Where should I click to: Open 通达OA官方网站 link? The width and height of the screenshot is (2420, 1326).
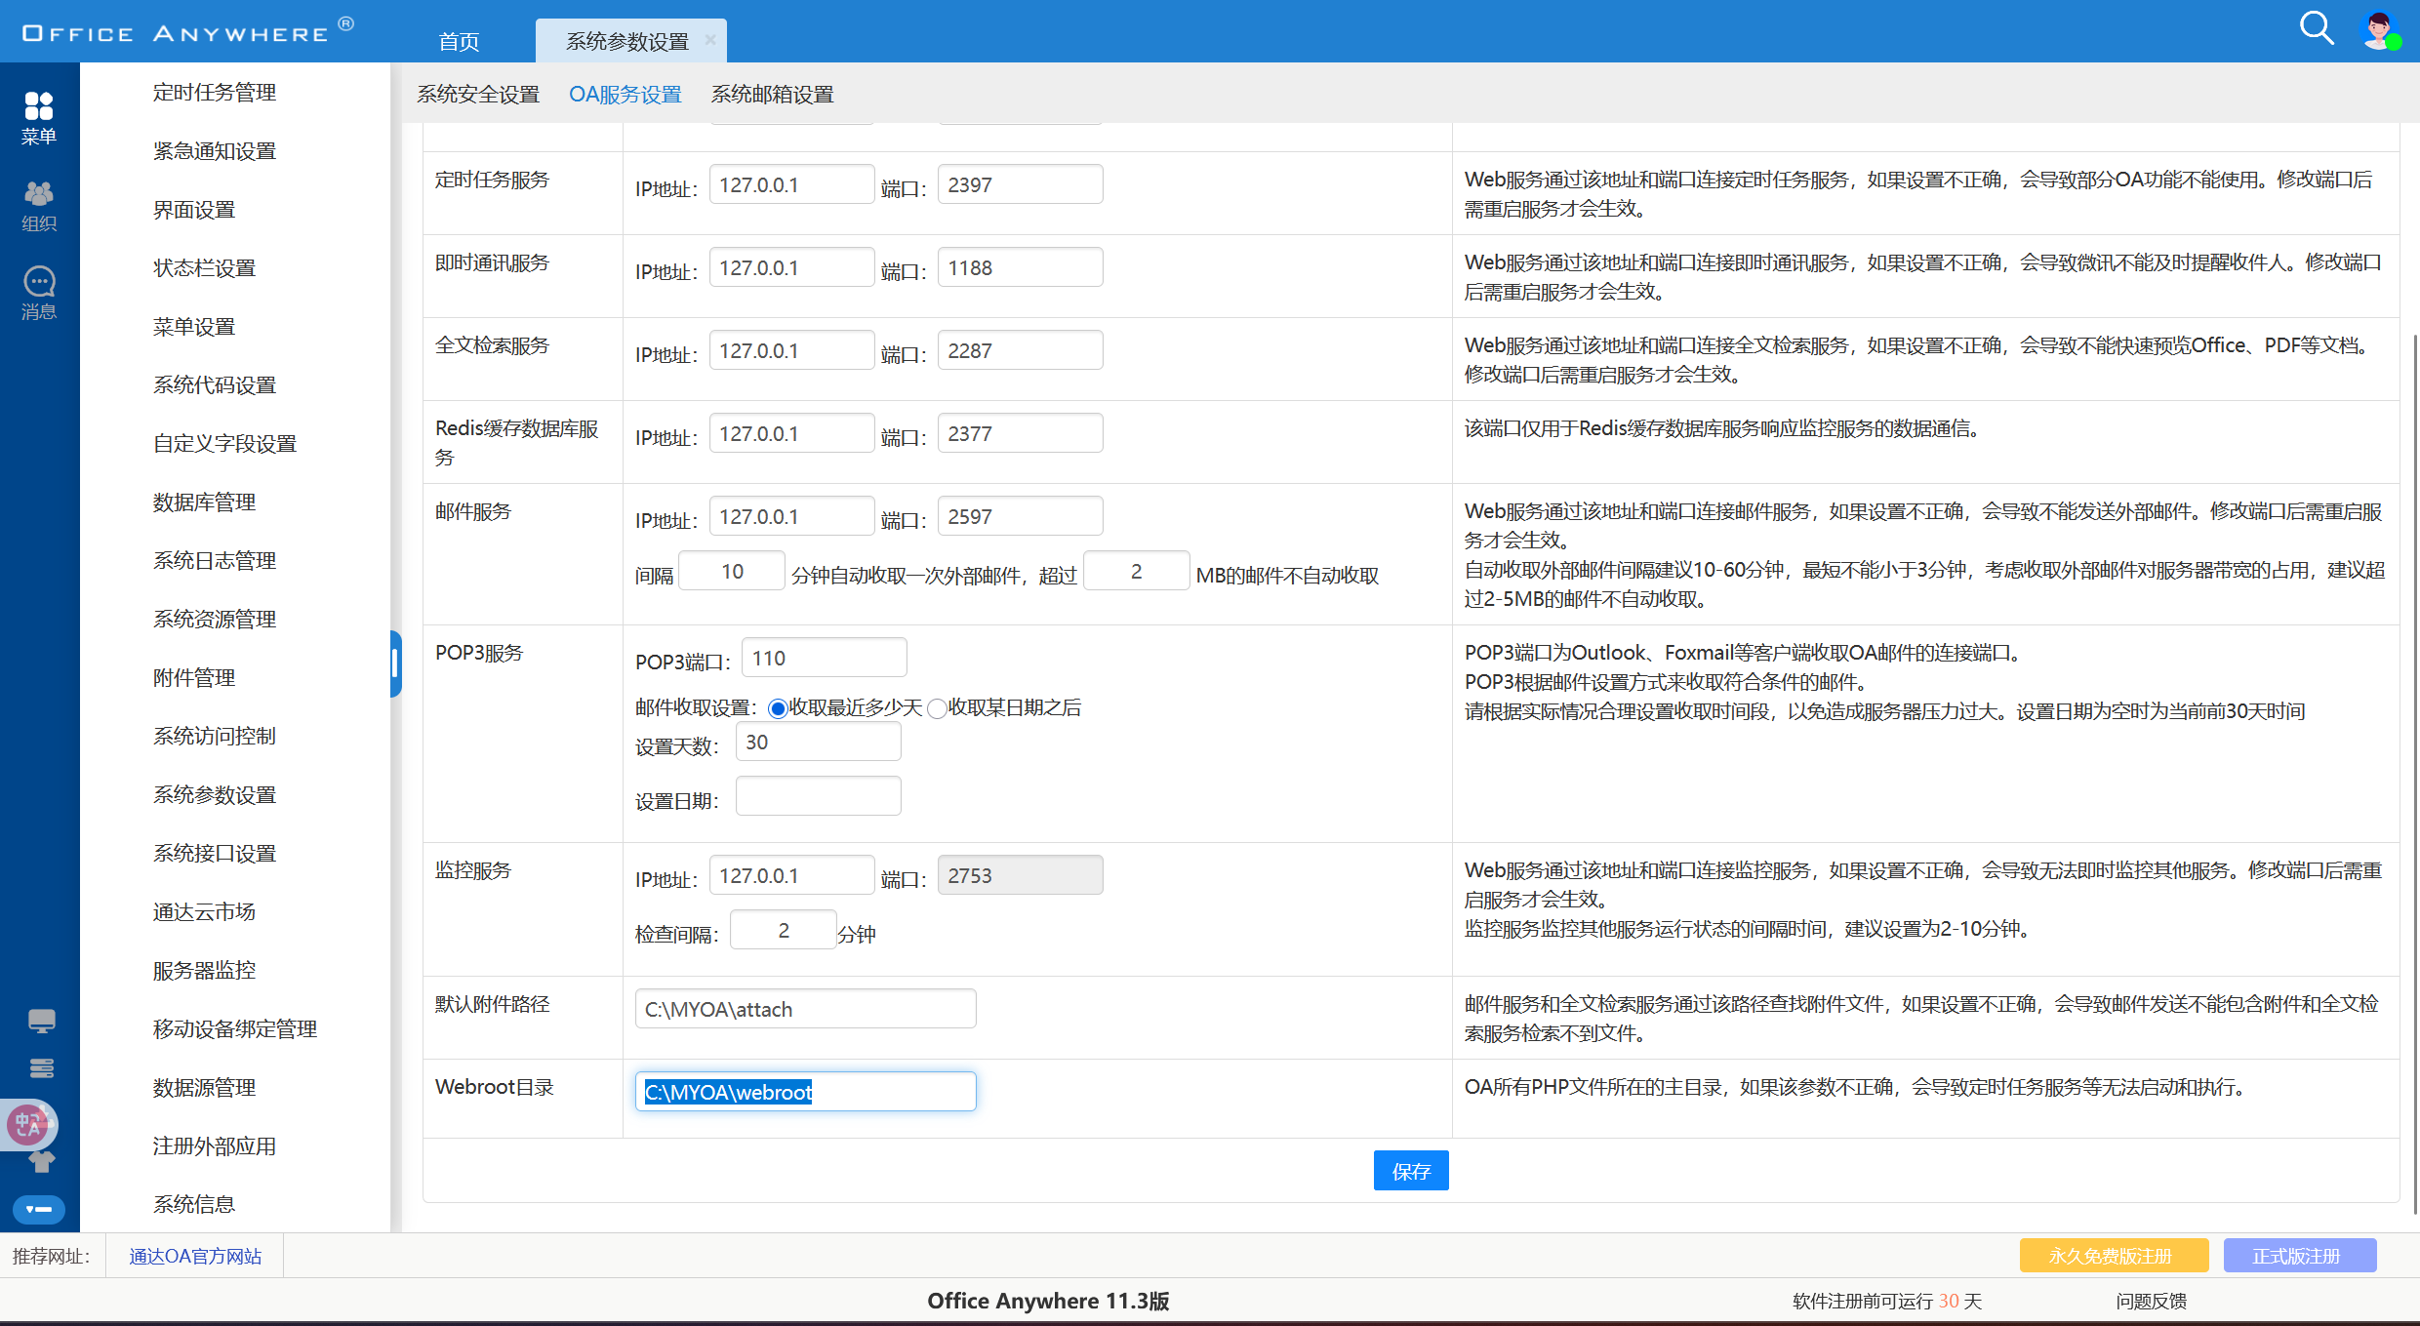[195, 1256]
